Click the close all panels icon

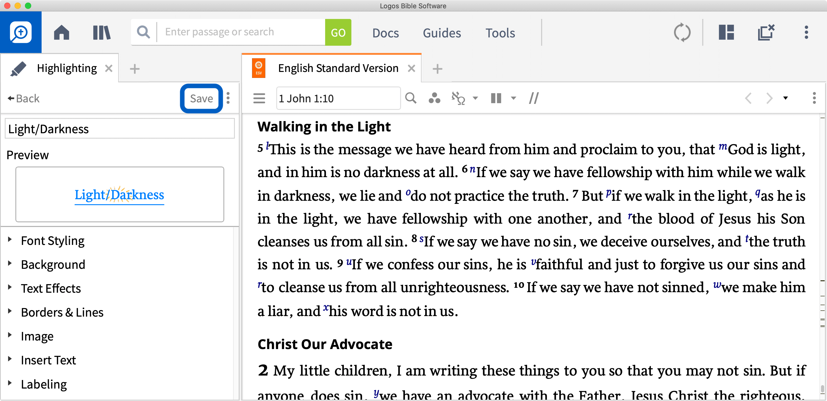tap(766, 32)
